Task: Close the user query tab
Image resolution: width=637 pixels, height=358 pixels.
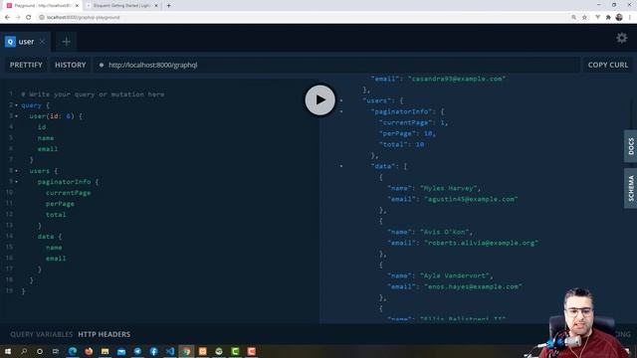Action: (x=42, y=42)
